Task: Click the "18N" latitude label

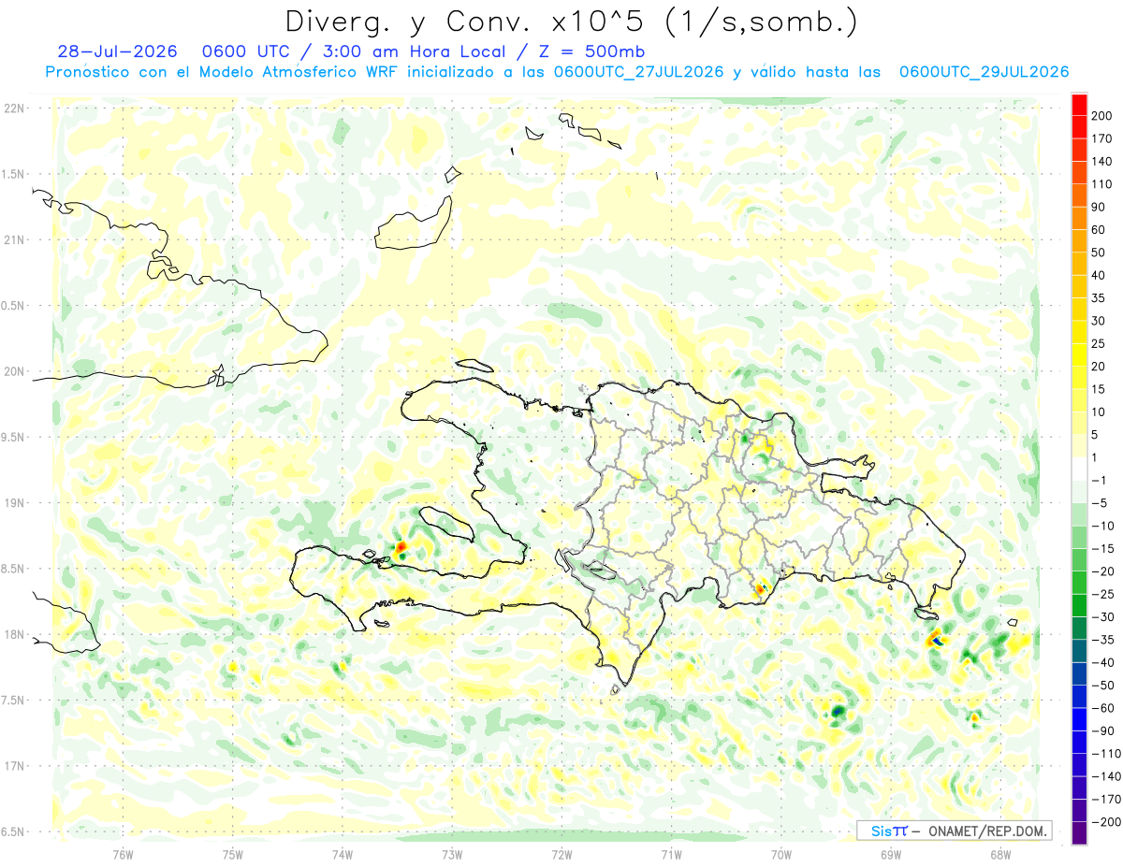Action: [14, 634]
